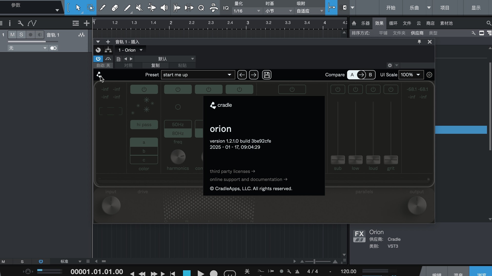Open the 时基 小节 dropdown
The width and height of the screenshot is (492, 276).
point(279,11)
